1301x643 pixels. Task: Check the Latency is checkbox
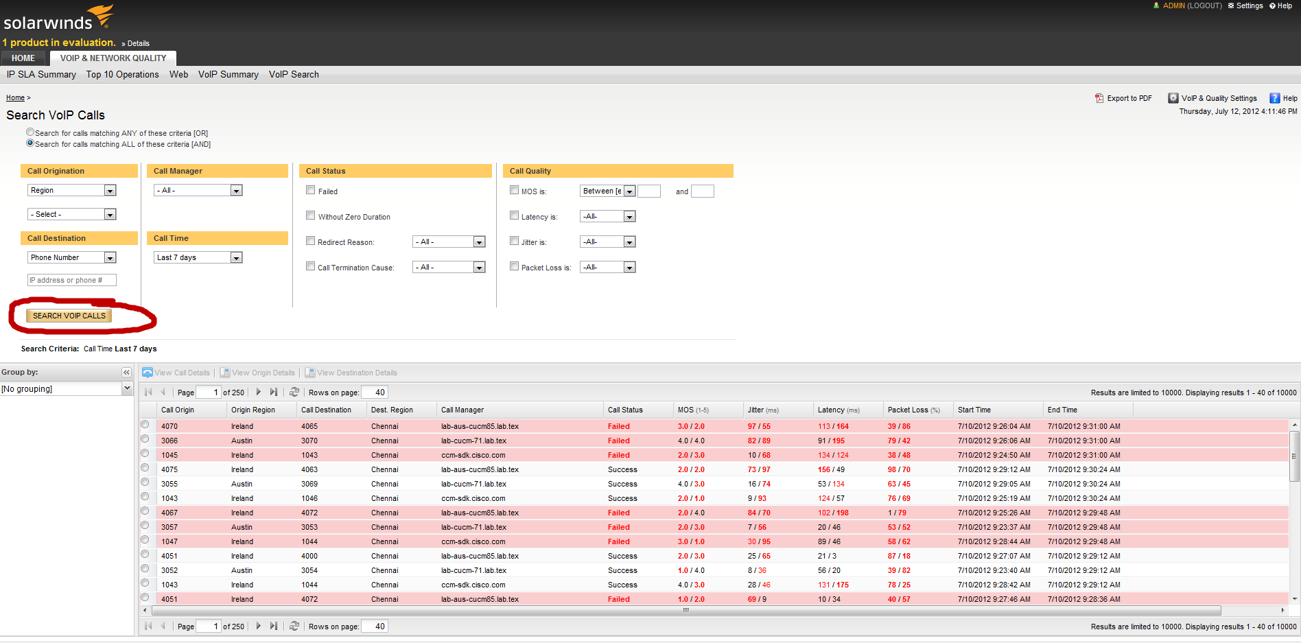point(515,215)
